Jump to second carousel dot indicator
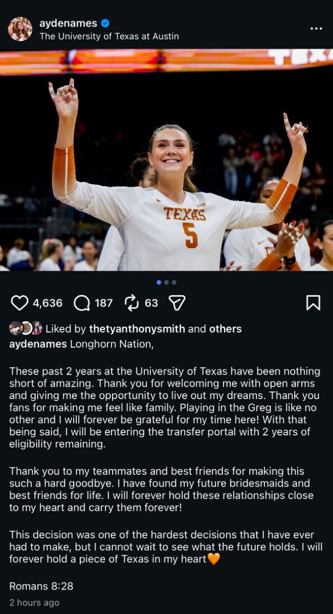The image size is (333, 614). coord(167,282)
